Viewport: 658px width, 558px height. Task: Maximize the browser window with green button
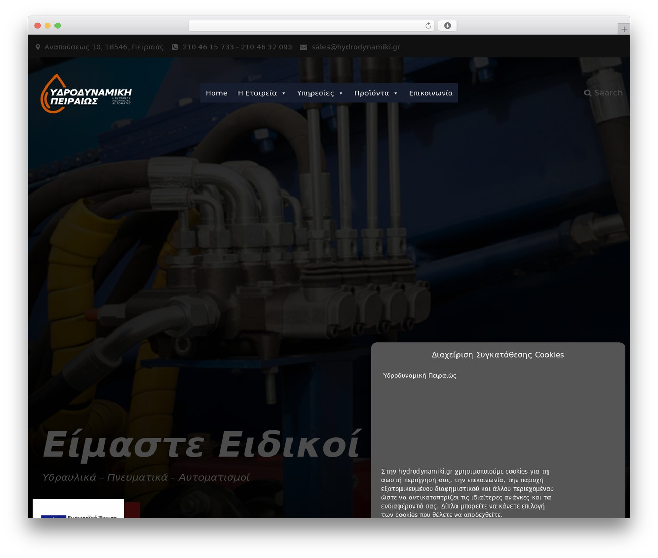[x=58, y=26]
